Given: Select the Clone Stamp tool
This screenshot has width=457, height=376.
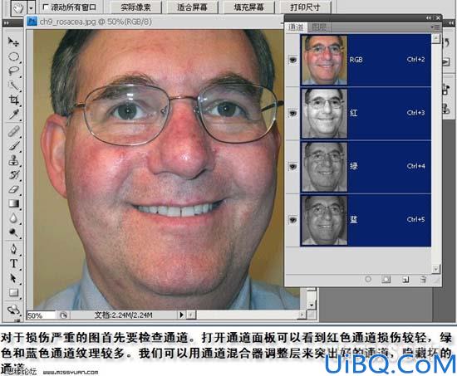Looking at the screenshot, I should tap(13, 160).
